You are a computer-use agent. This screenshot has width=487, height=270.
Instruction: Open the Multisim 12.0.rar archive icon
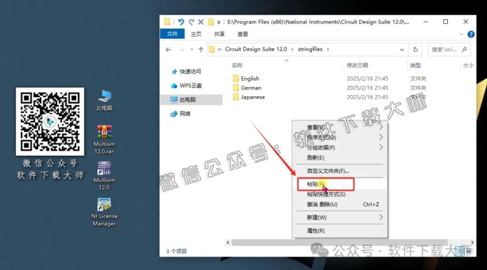click(104, 139)
